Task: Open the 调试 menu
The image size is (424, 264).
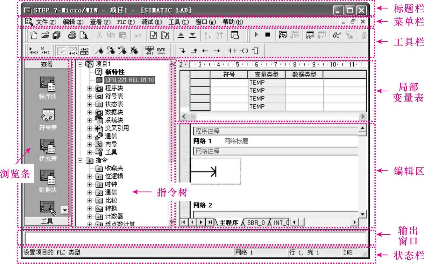Action: 152,22
